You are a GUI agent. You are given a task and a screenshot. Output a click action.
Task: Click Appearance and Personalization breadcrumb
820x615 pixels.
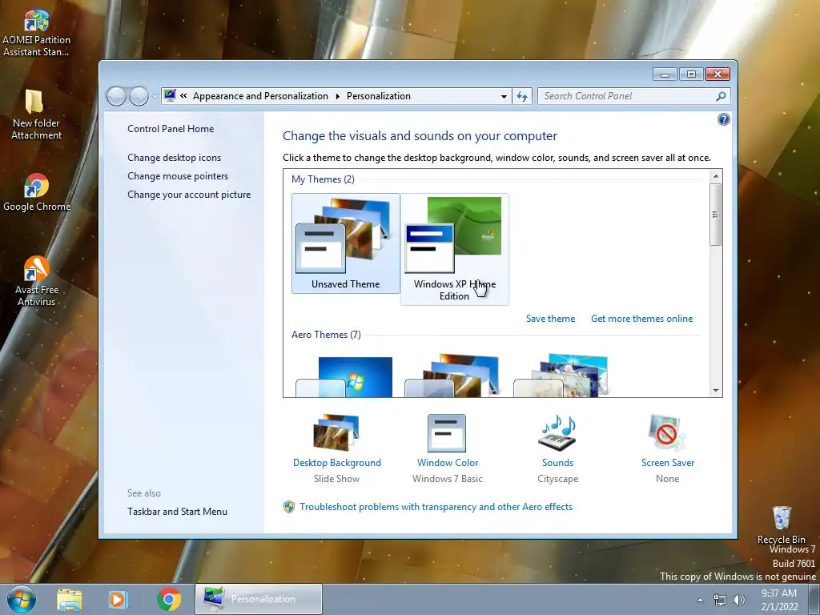[x=260, y=96]
